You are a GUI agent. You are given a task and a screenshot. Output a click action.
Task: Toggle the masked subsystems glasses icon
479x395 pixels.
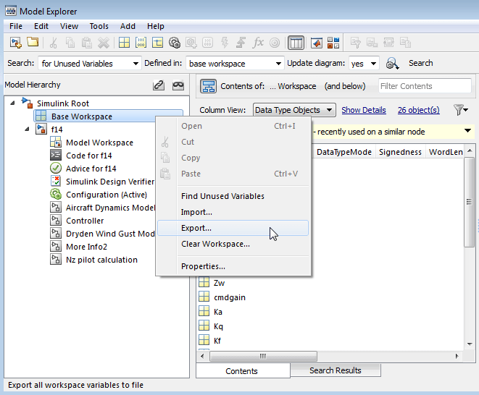178,85
